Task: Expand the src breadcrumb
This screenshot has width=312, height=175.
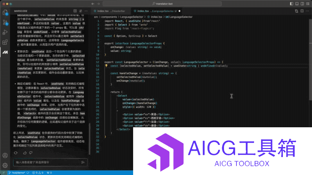Action: coord(96,17)
